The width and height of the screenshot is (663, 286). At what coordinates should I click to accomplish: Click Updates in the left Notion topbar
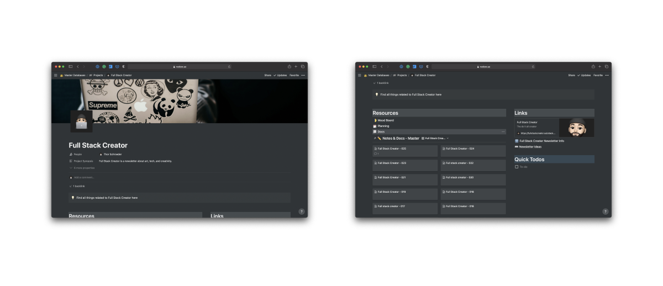click(280, 75)
